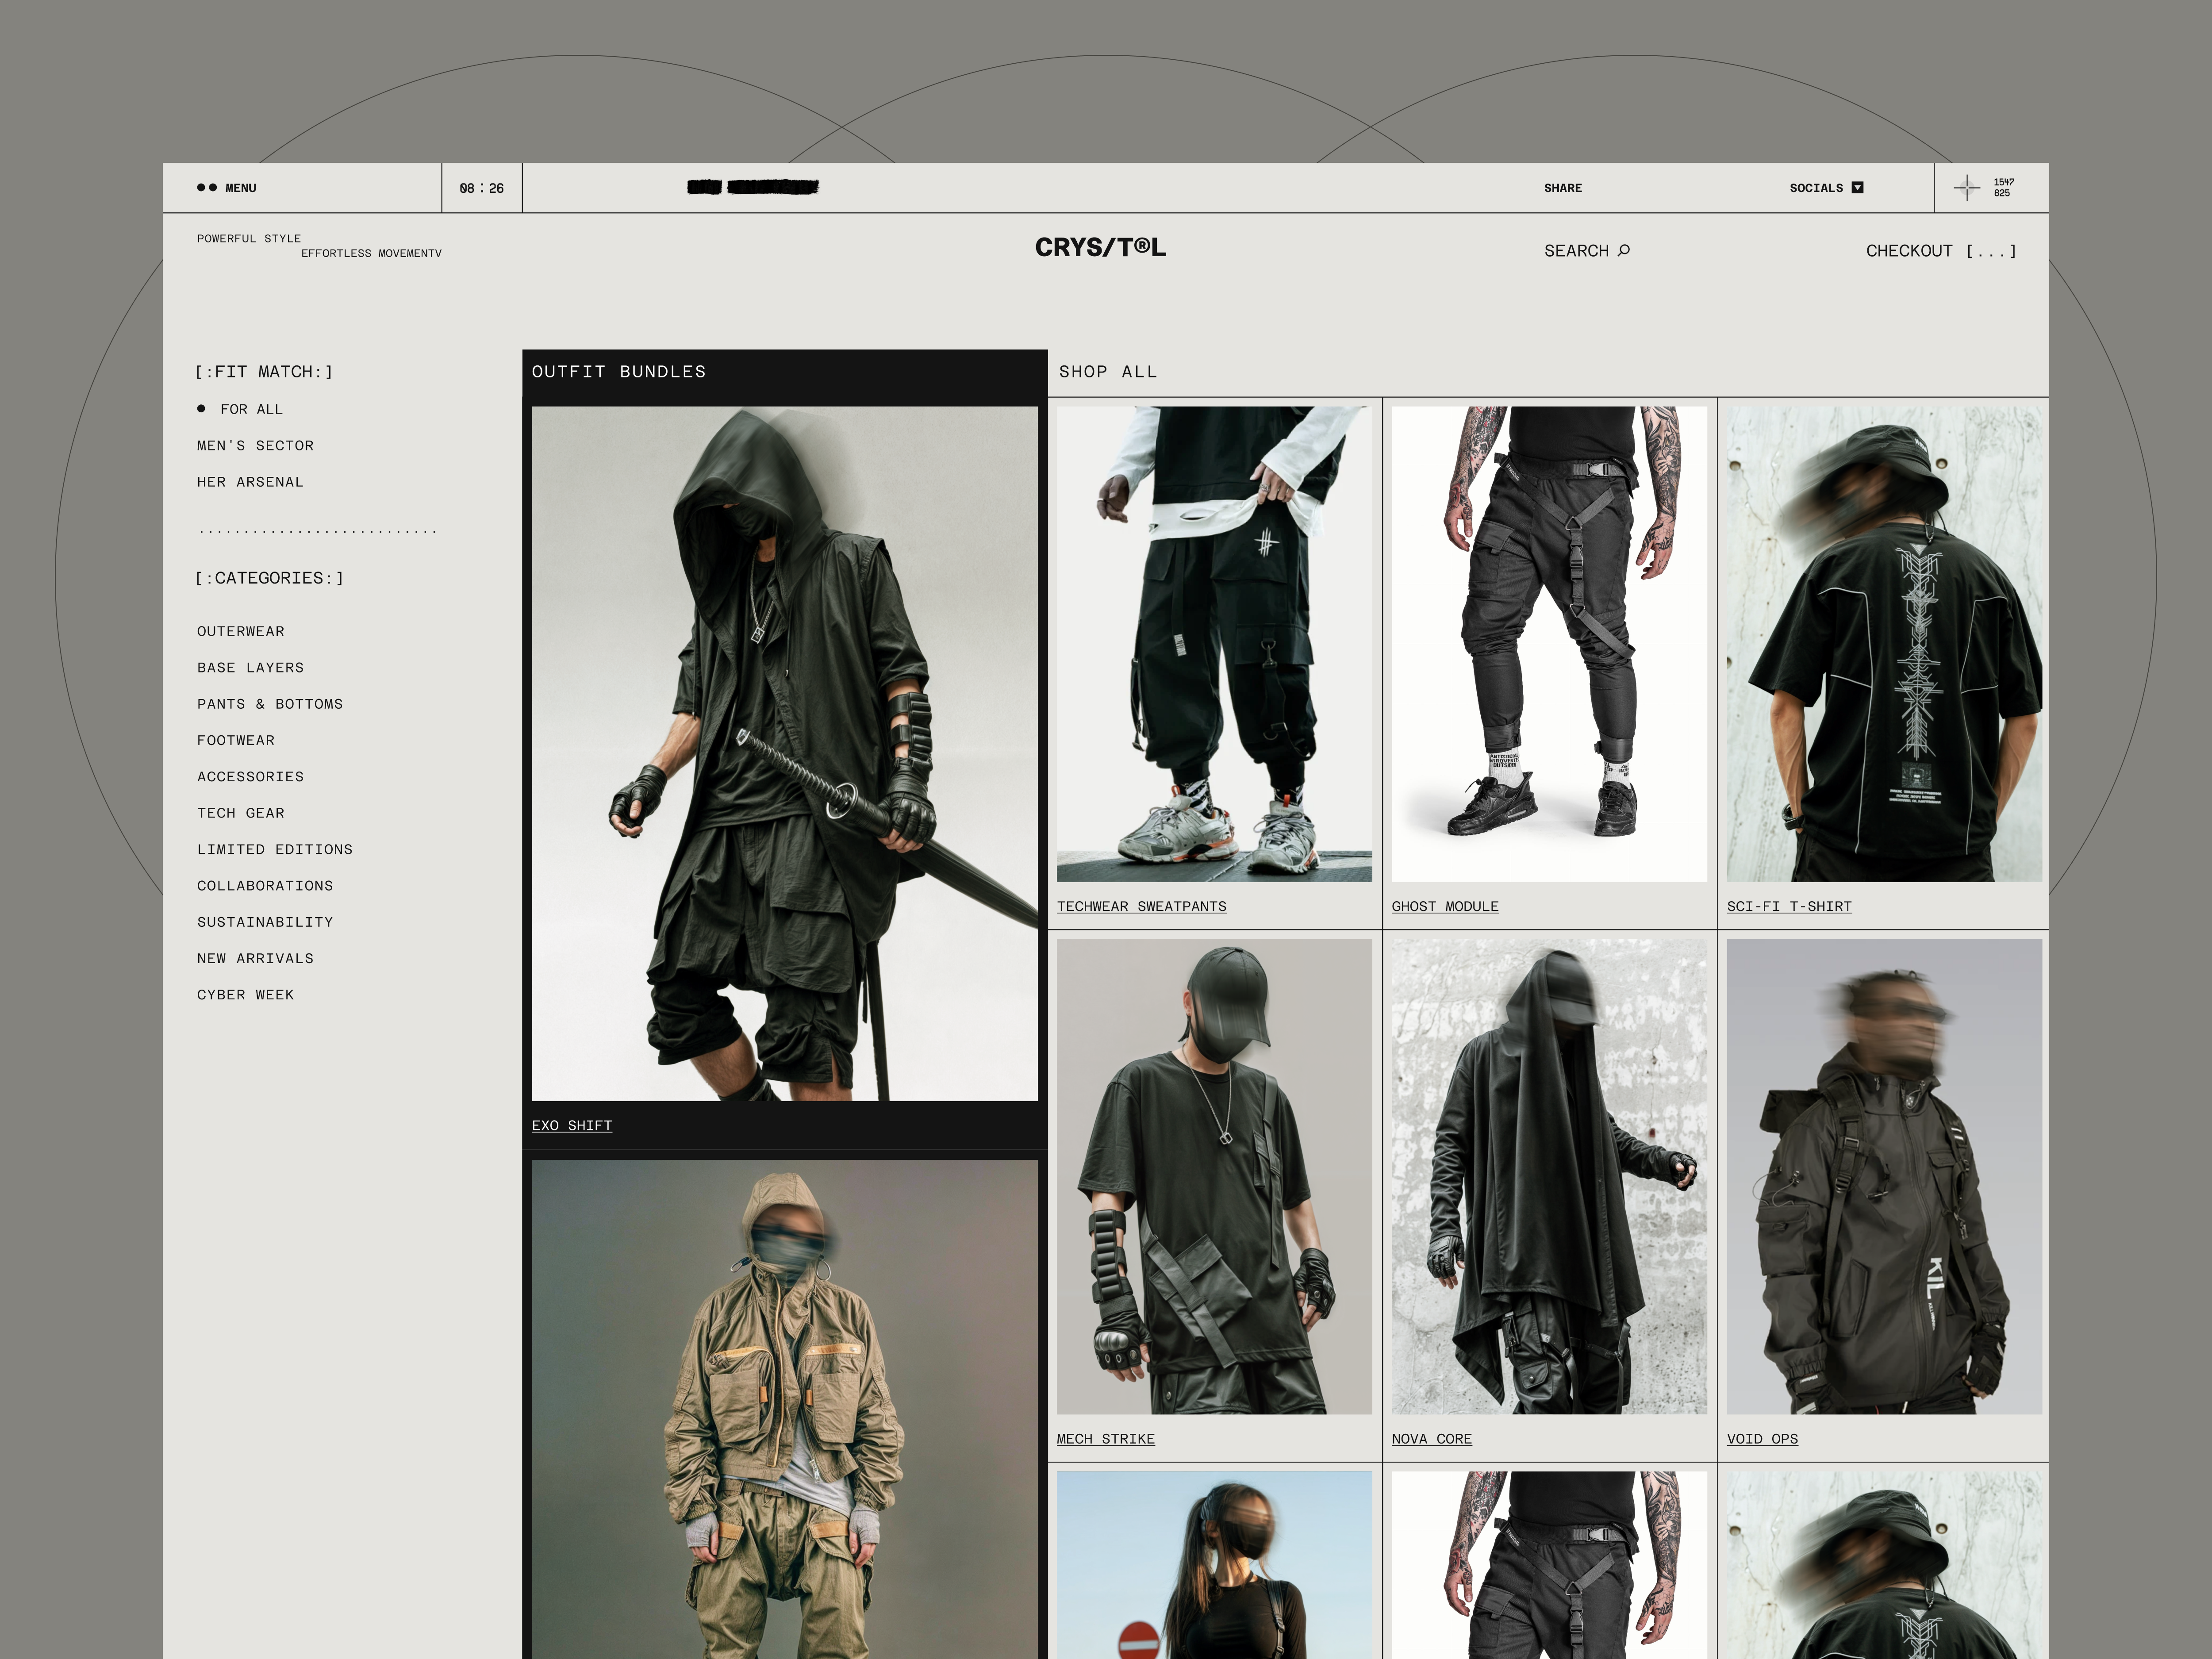The width and height of the screenshot is (2212, 1659).
Task: Click the crosshair coordinates icon
Action: (1966, 188)
